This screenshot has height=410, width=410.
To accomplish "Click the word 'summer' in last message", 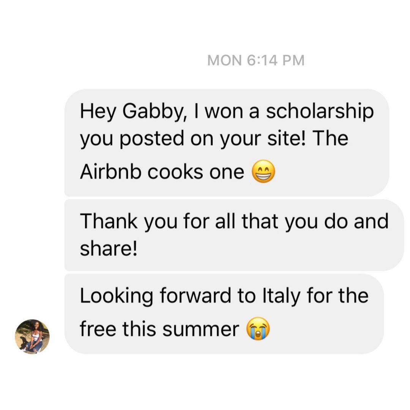I will [200, 329].
